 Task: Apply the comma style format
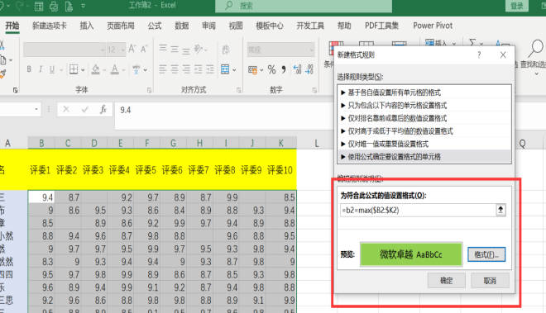pos(284,69)
